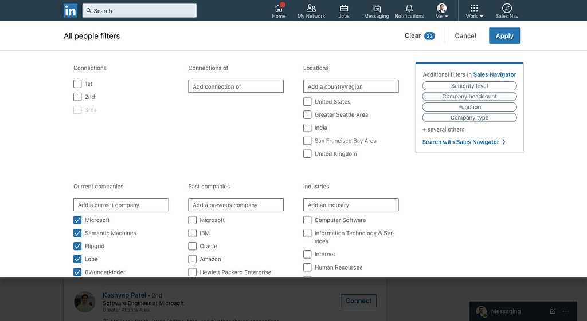Open My Network icon
This screenshot has width=587, height=321.
pos(311,8)
